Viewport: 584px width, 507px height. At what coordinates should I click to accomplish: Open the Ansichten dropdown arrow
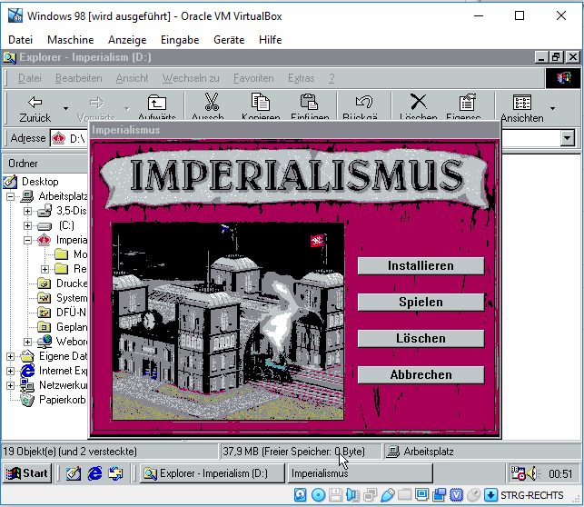click(x=553, y=108)
